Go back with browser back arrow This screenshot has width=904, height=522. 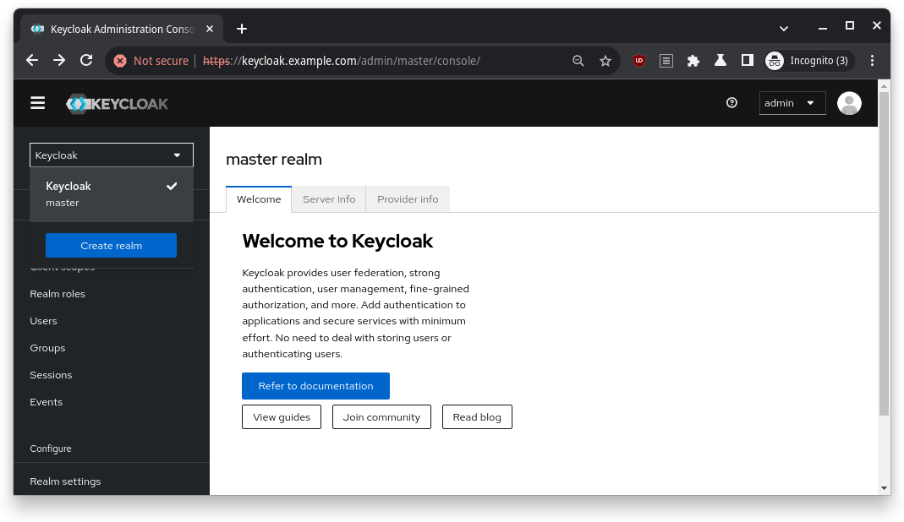tap(32, 61)
